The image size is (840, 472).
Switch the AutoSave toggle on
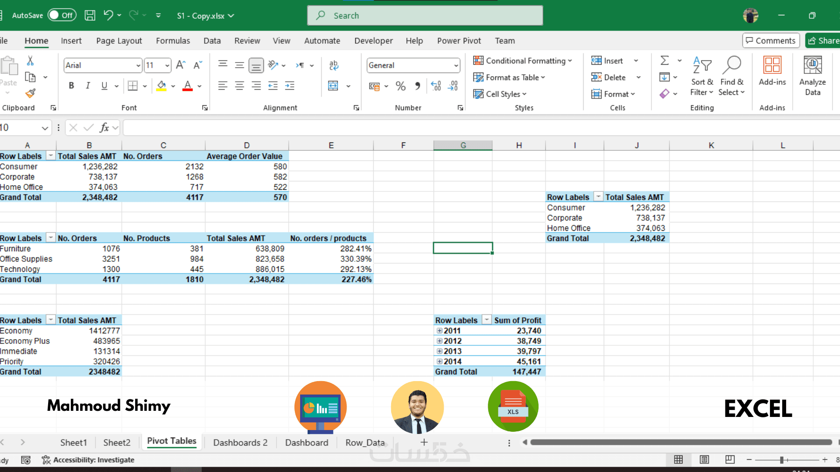pyautogui.click(x=62, y=15)
